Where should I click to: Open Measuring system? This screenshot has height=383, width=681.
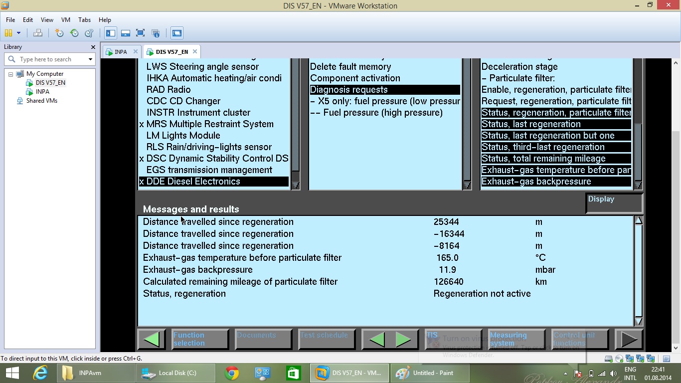516,339
